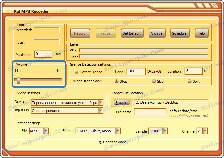Click the silence Level input field
Viewport: 224px width, 158px height.
pyautogui.click(x=136, y=71)
